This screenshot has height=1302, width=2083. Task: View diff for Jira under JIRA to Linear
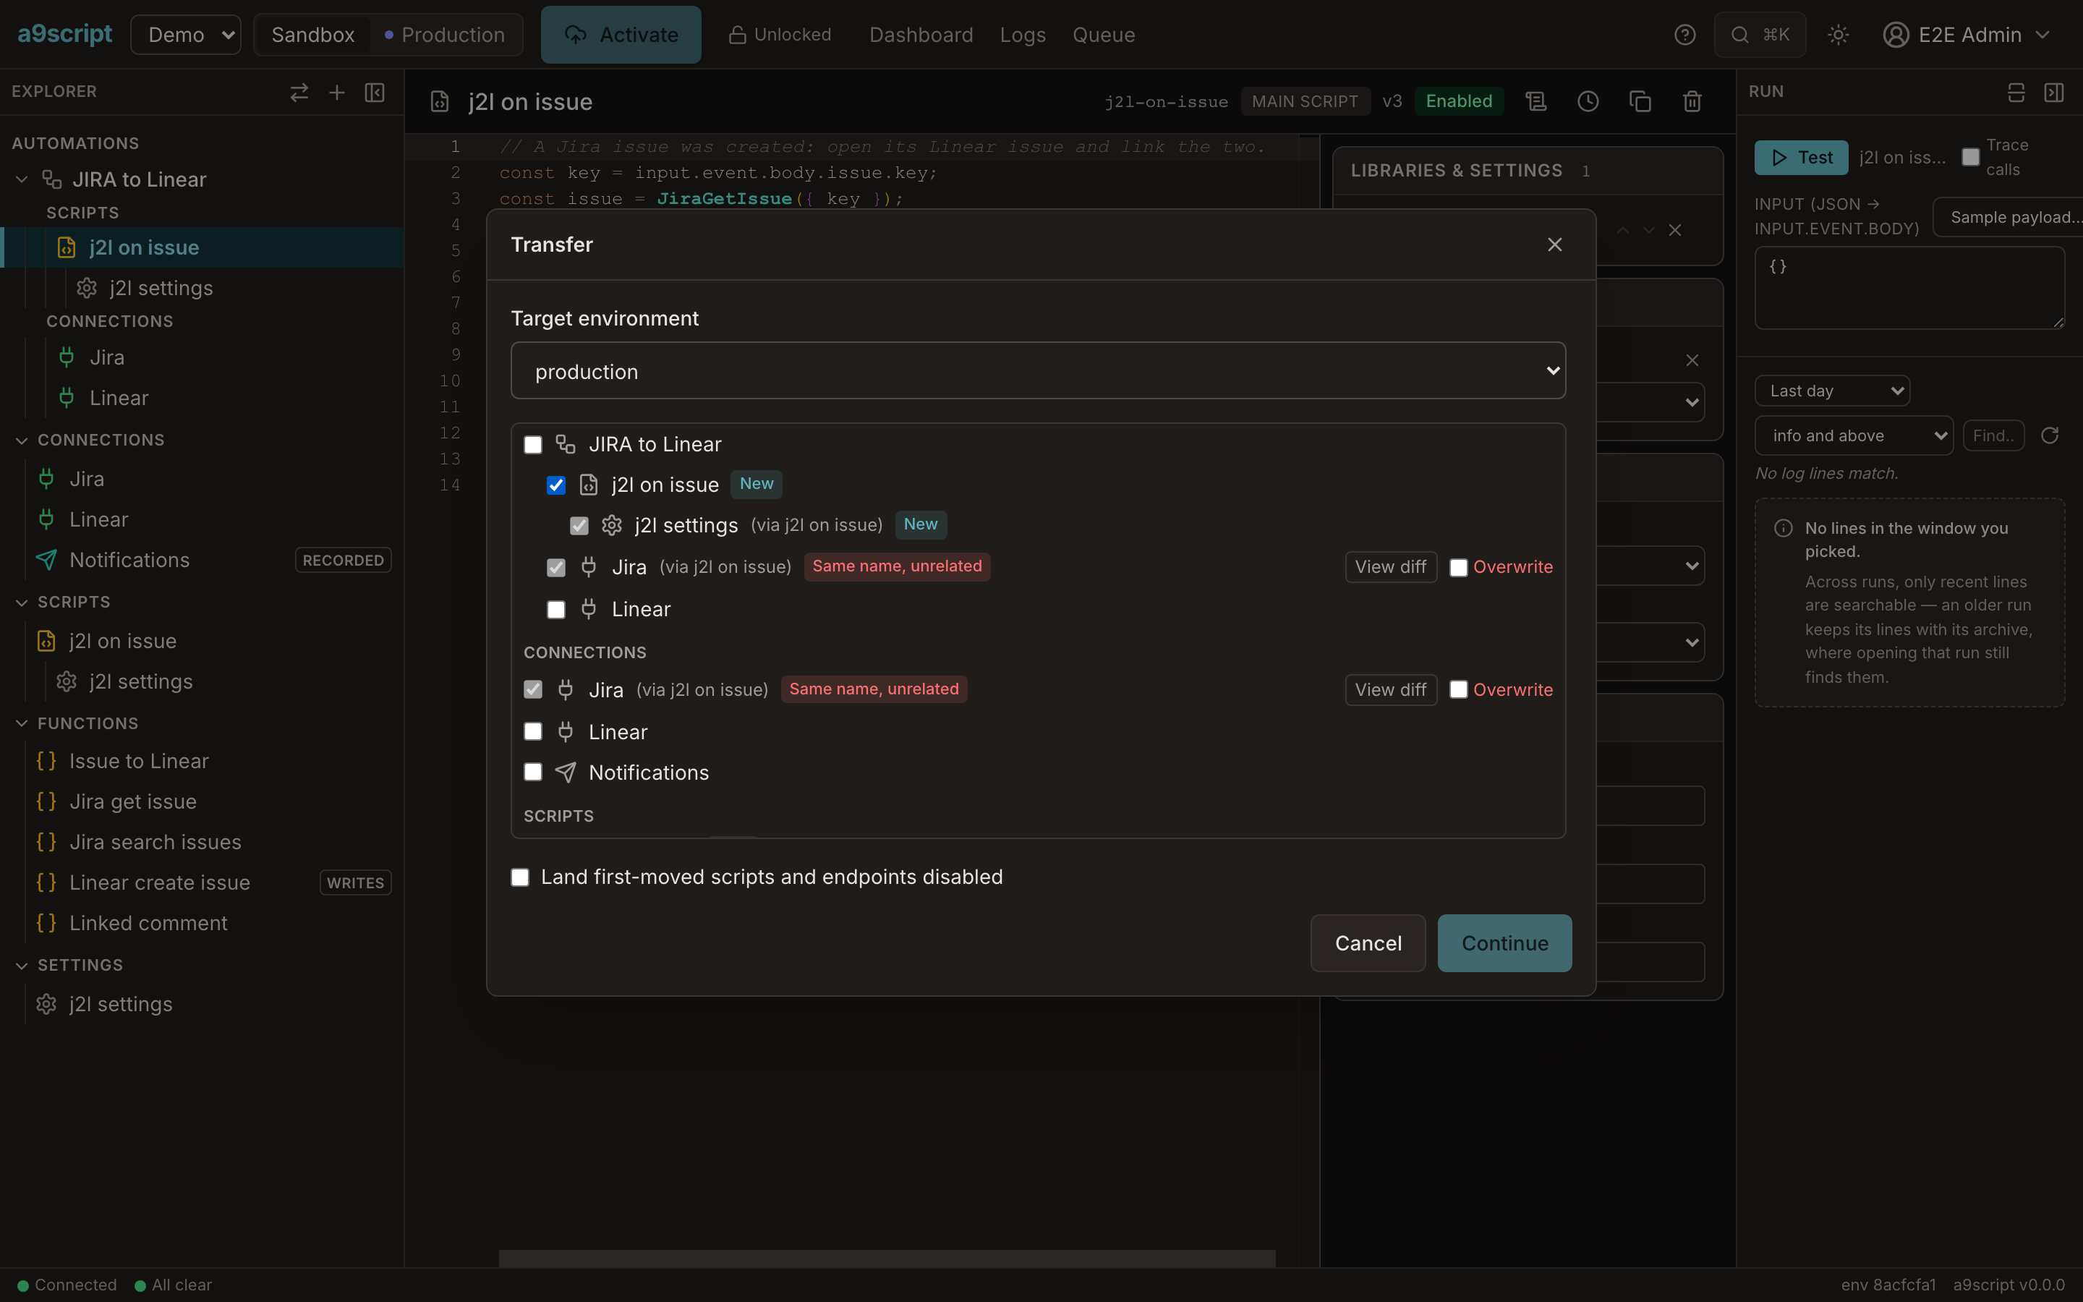[x=1391, y=568]
